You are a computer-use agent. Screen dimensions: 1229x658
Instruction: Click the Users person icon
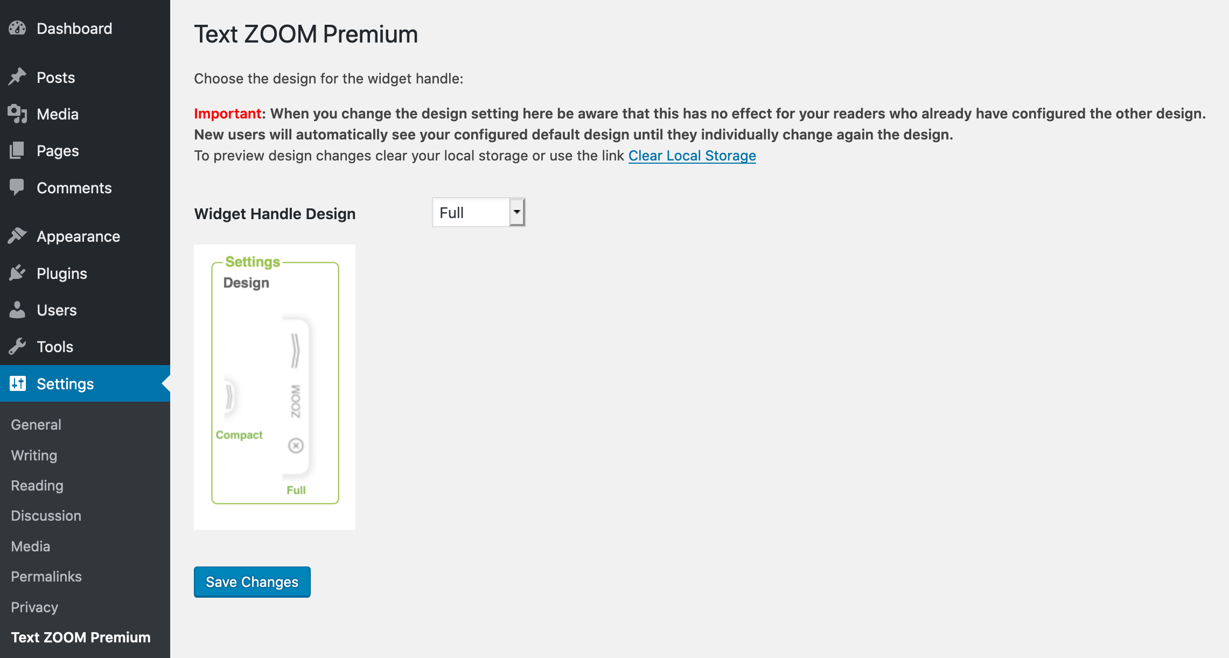17,310
